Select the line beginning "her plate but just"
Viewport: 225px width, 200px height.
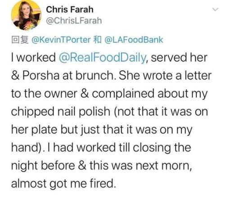coord(102,130)
